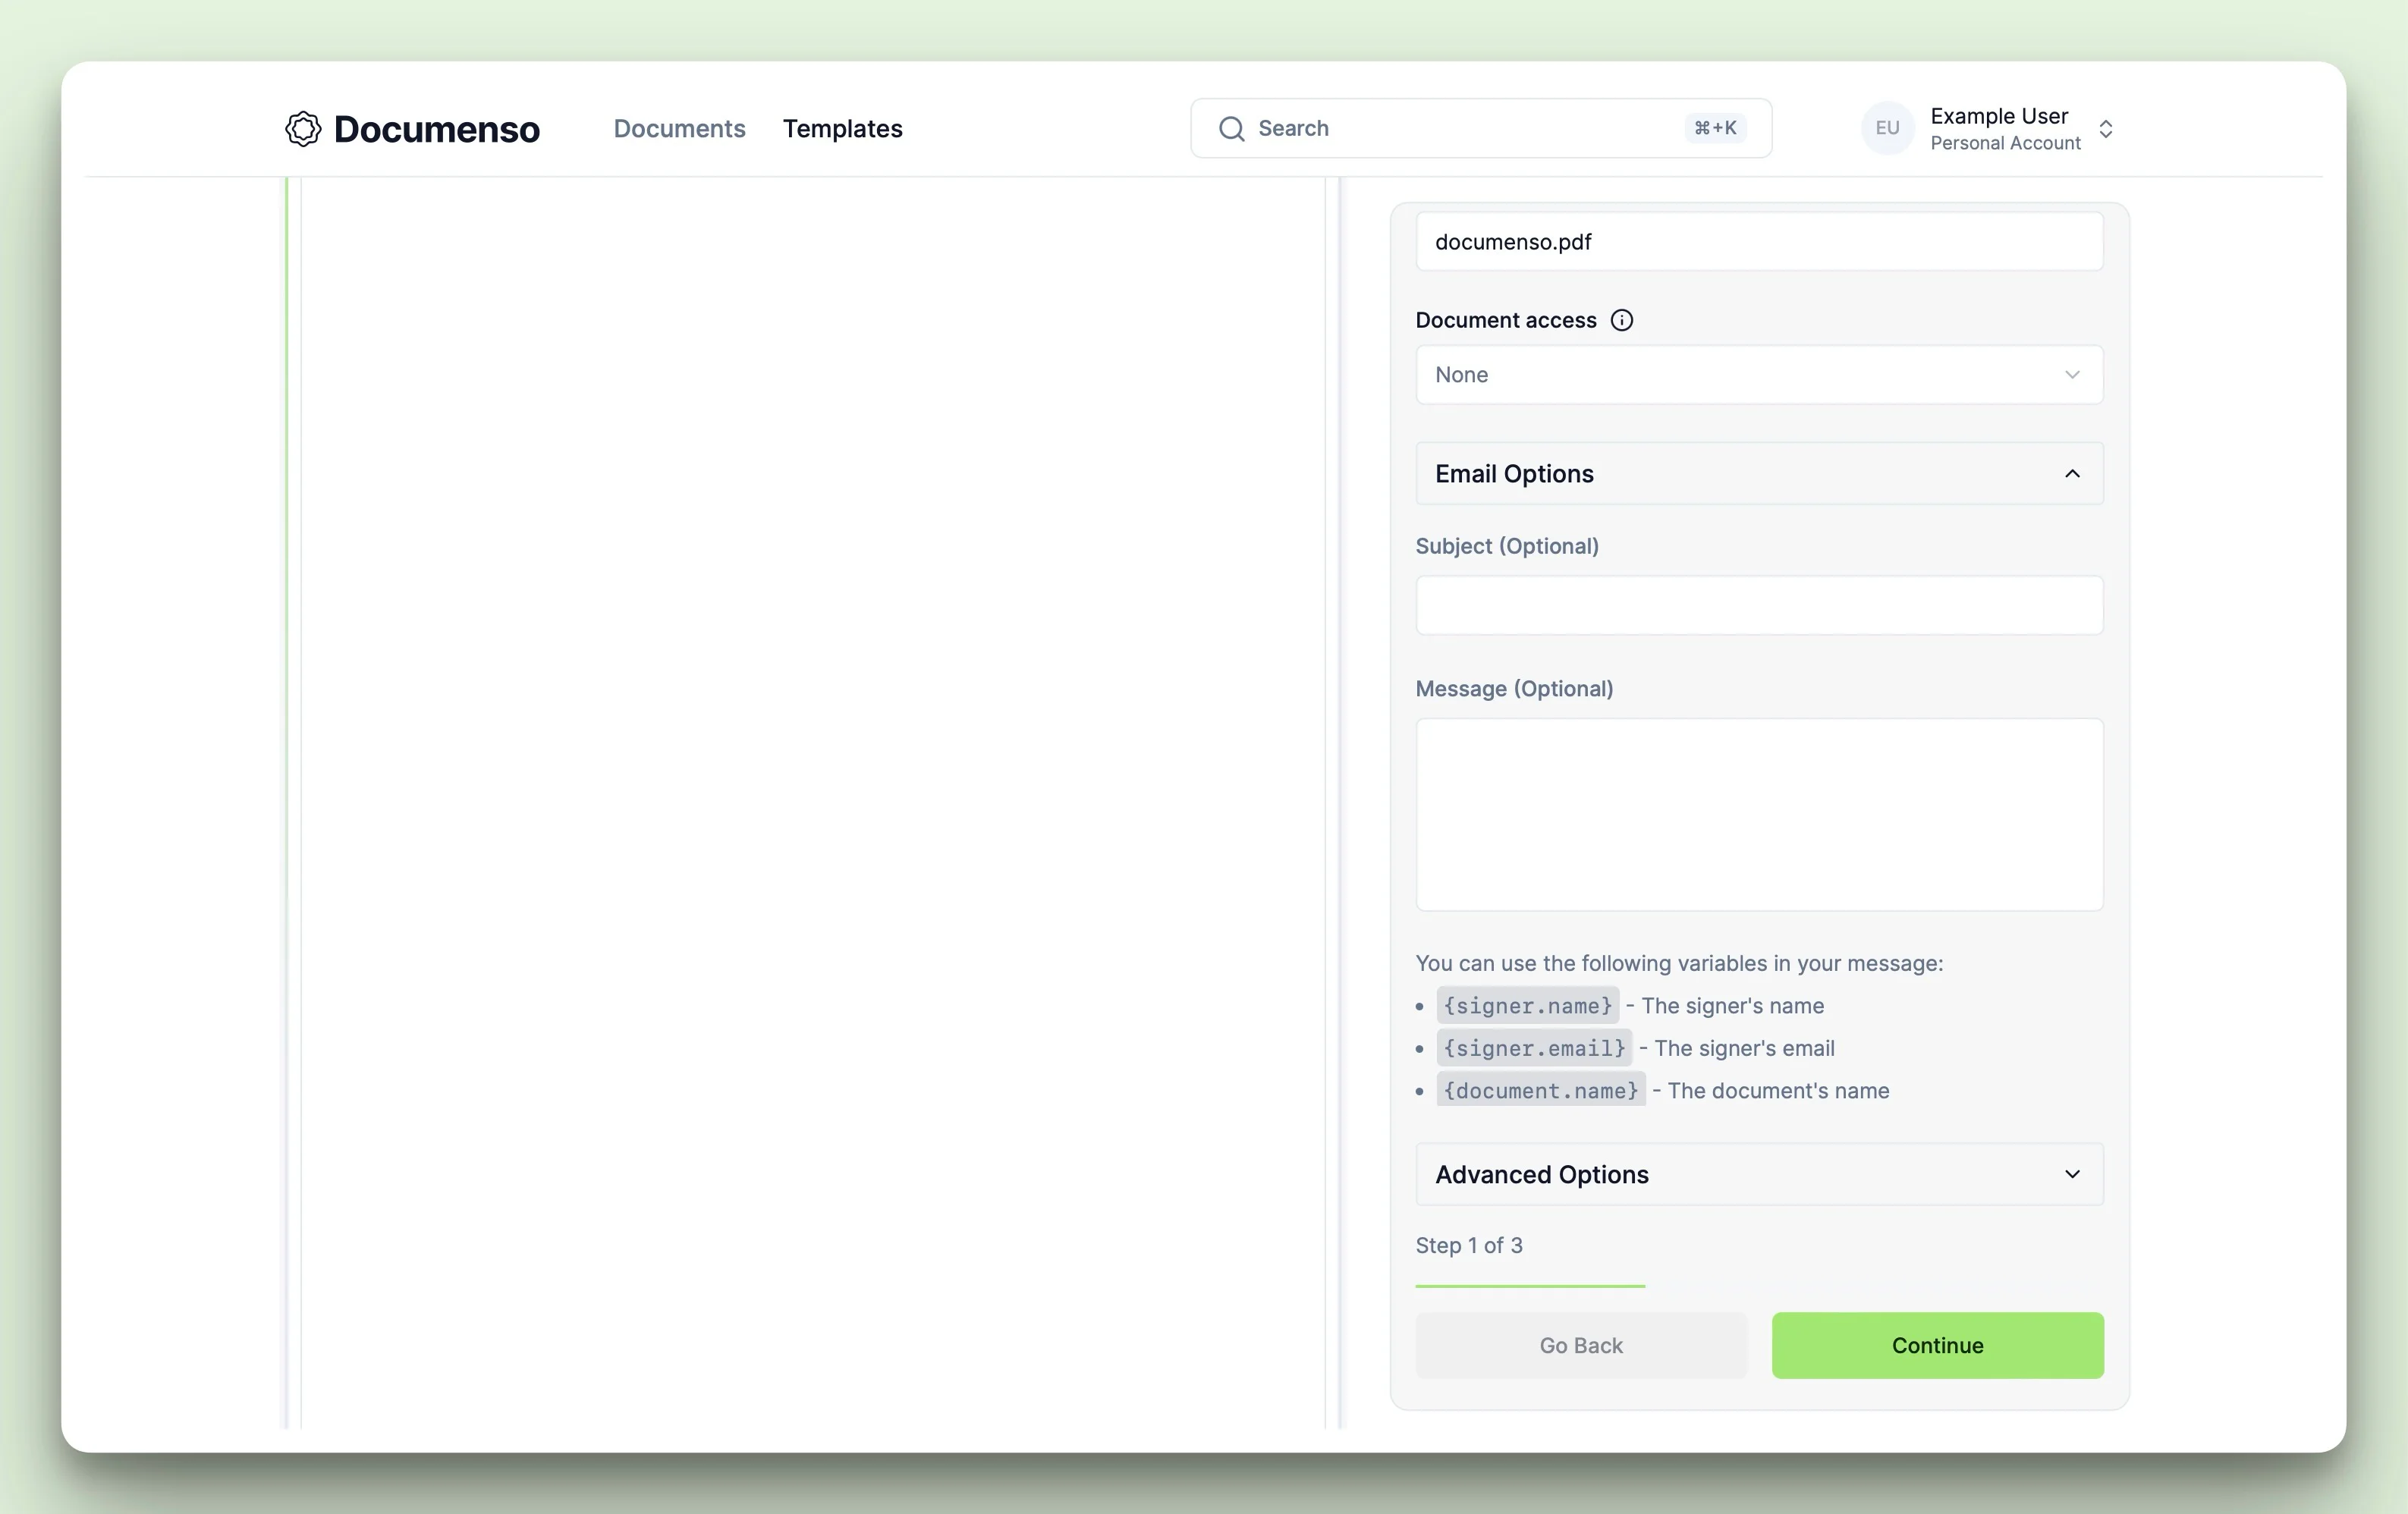
Task: Go to the Templates tab
Action: (842, 129)
